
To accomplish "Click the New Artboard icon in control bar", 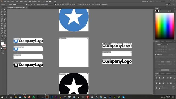I will coord(32,4).
